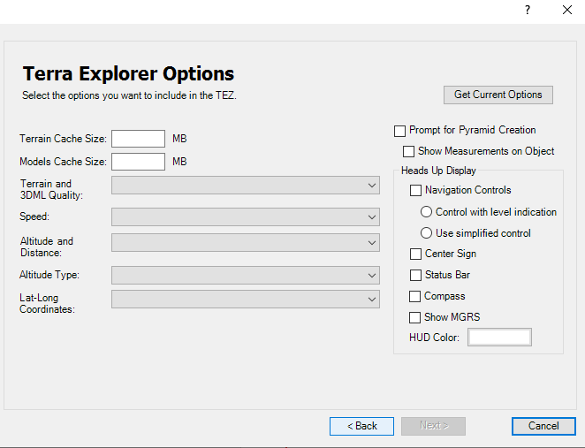This screenshot has width=585, height=448.
Task: Focus the Terrain Cache Size field
Action: tap(138, 139)
